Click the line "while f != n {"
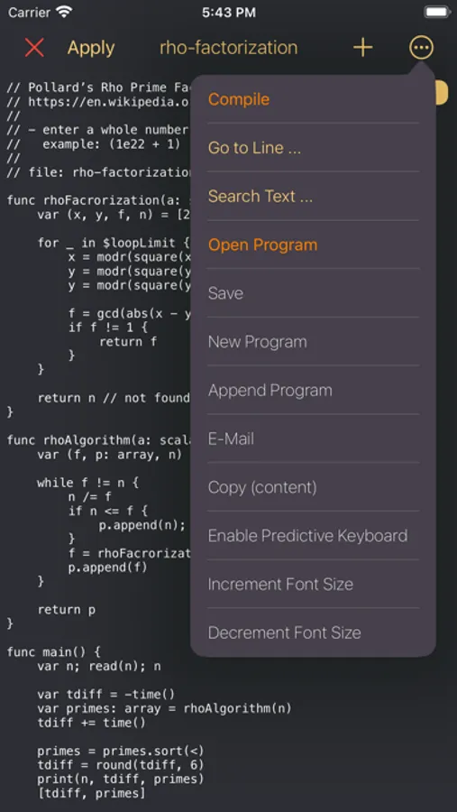The width and height of the screenshot is (457, 812). [88, 483]
